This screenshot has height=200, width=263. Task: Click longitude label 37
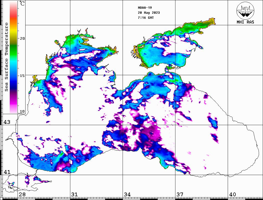180,195
